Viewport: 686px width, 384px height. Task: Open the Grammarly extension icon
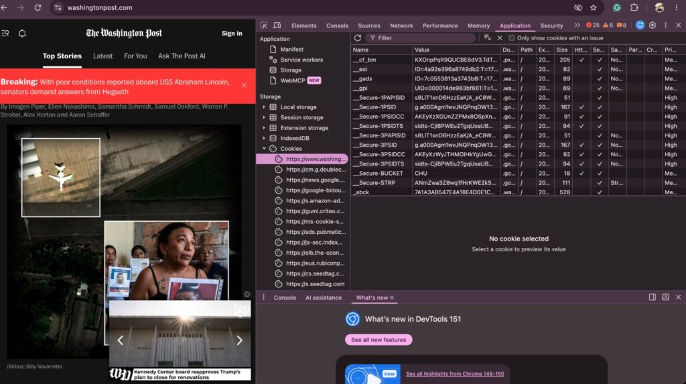[x=616, y=7]
